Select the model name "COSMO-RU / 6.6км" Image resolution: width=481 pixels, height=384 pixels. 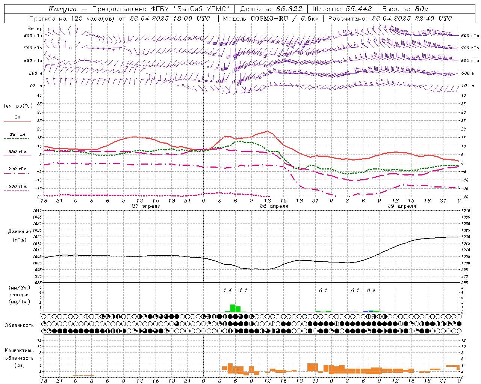click(284, 18)
